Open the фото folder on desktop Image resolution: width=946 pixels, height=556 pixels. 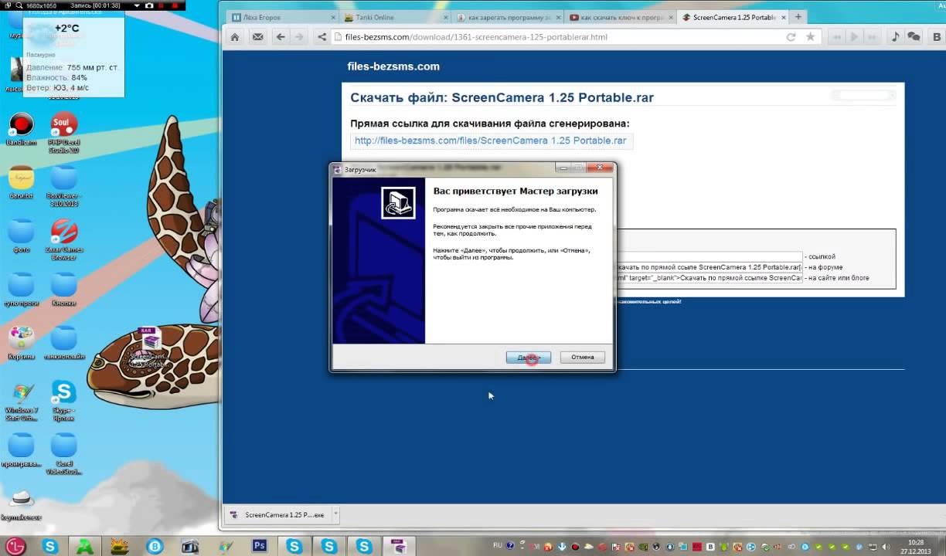click(21, 236)
